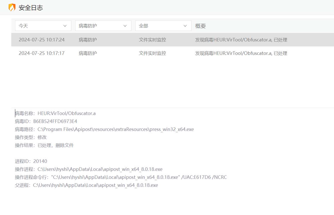Click the 病毒ID B6EB524FFD6973E4 line

[x=46, y=121]
